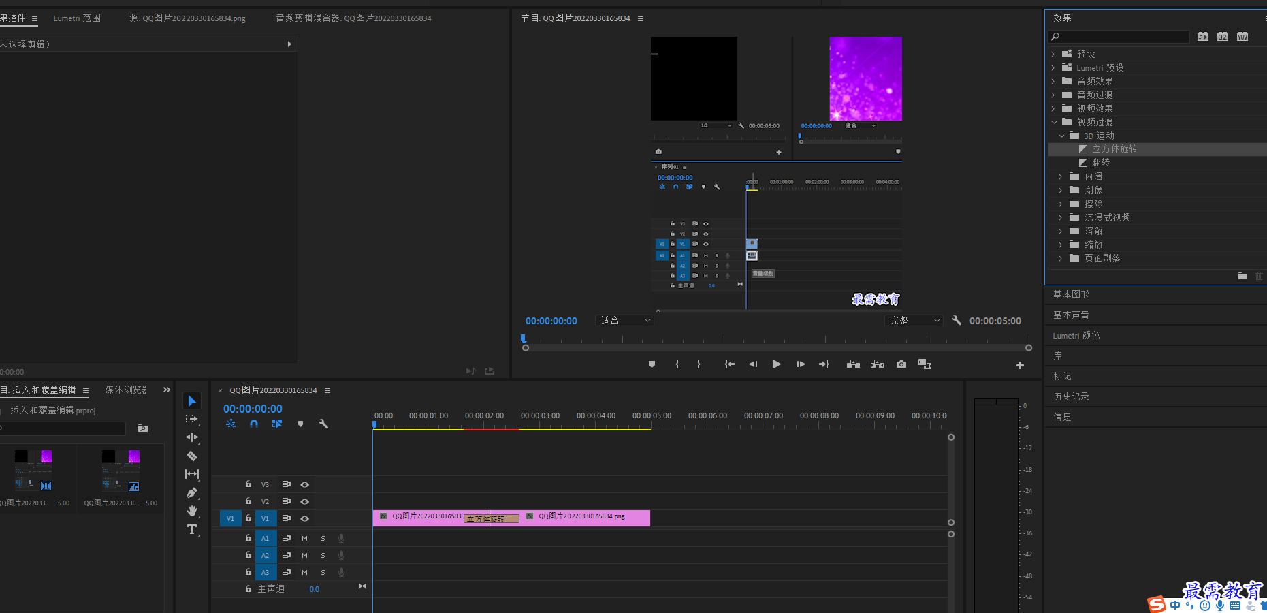Step forward one frame in program monitor
This screenshot has height=613, width=1267.
pos(801,364)
